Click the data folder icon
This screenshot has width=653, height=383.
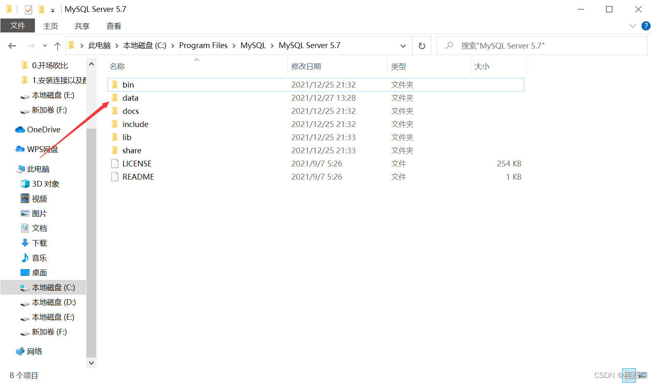(x=115, y=98)
